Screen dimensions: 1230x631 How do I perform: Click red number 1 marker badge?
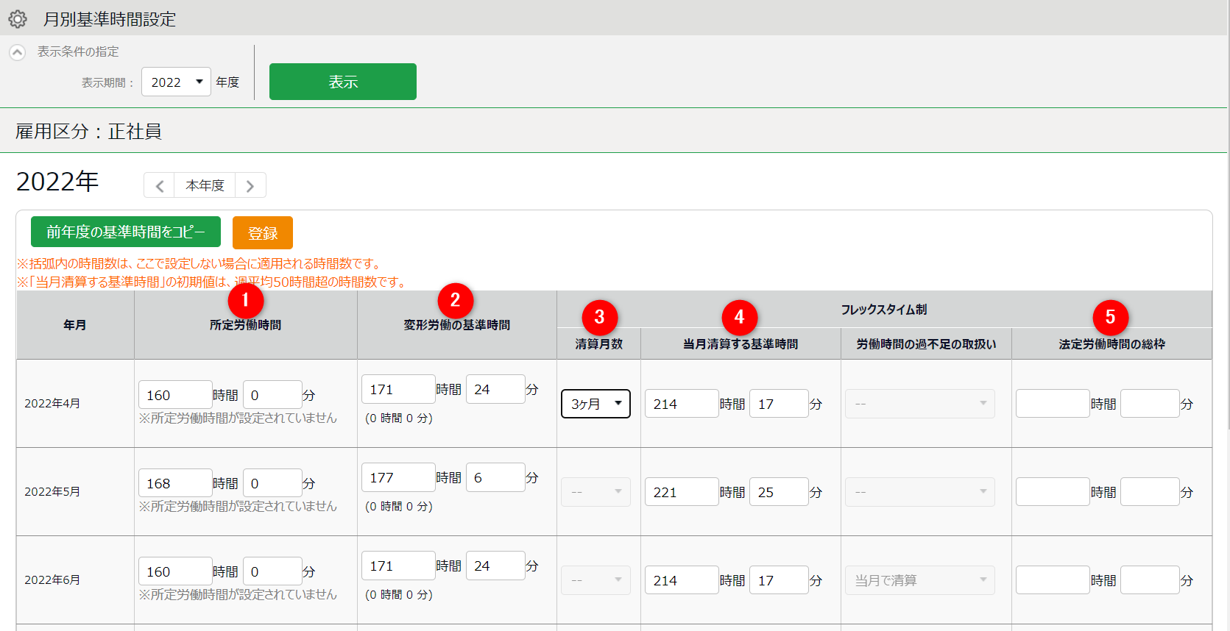click(x=245, y=301)
